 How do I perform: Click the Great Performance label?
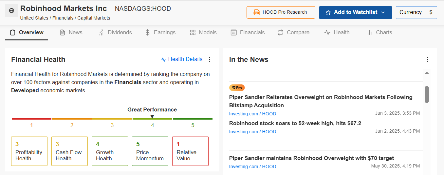coord(152,109)
